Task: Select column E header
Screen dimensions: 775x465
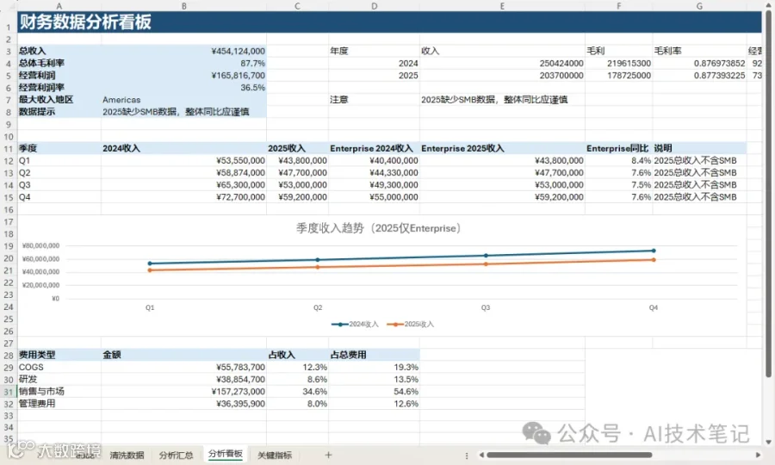Action: (x=502, y=6)
